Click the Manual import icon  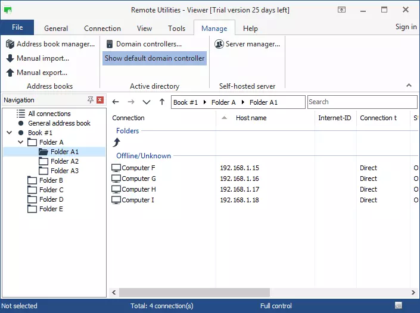(x=10, y=58)
